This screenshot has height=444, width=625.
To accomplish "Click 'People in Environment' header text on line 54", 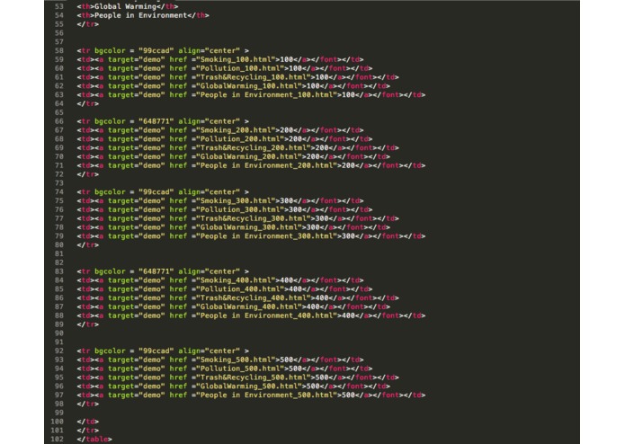I will 140,15.
